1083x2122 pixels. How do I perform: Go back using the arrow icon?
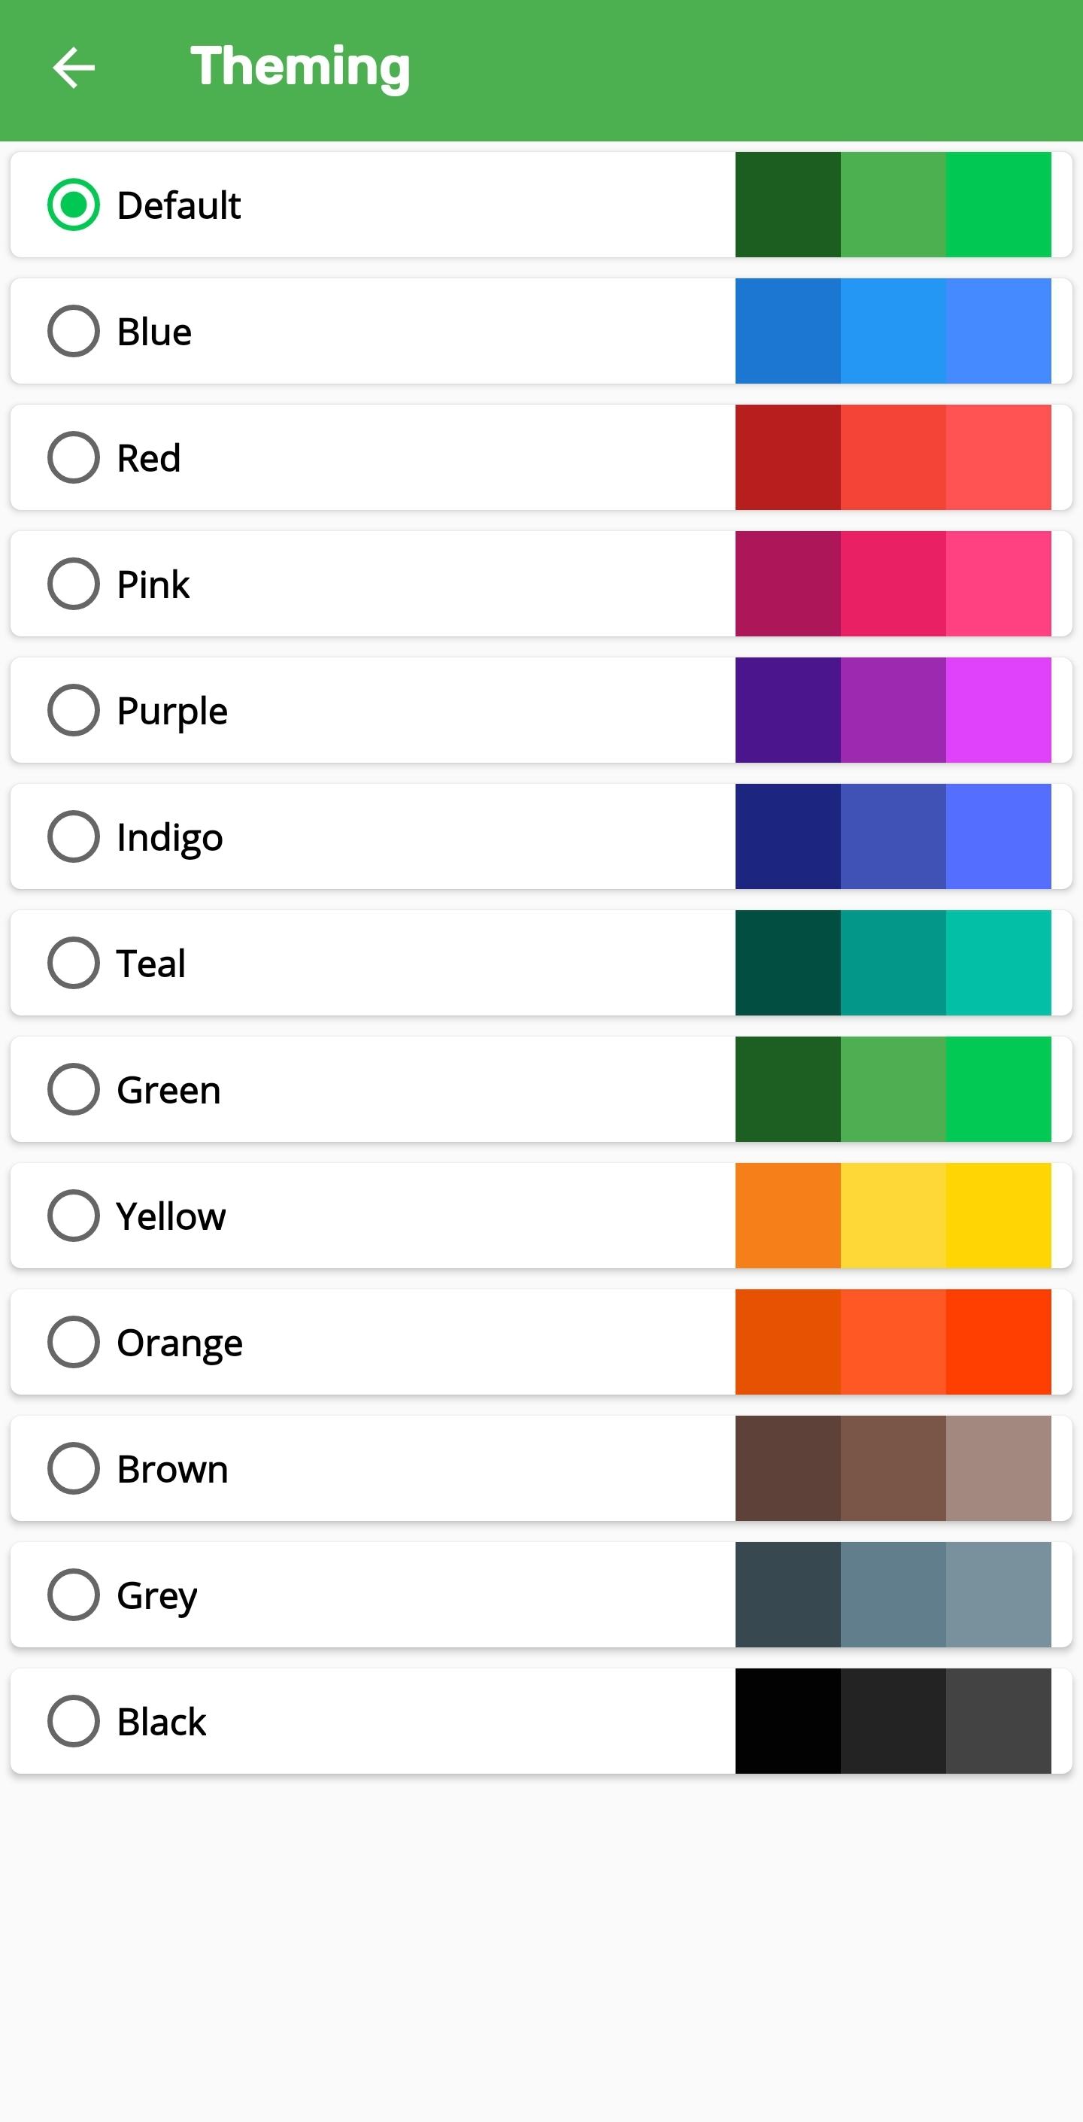click(73, 68)
